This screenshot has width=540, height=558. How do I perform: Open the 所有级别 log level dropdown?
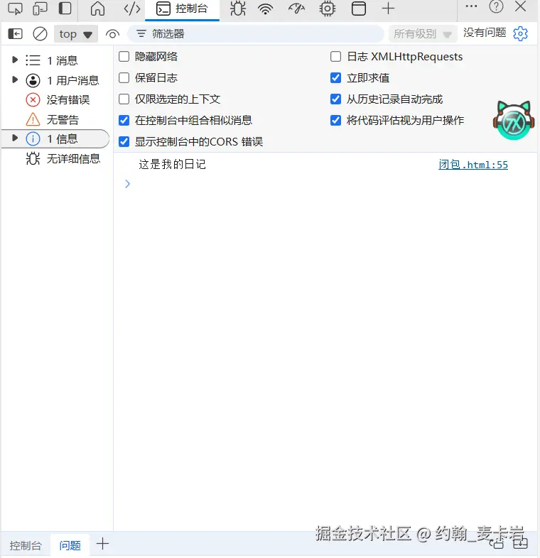[423, 34]
